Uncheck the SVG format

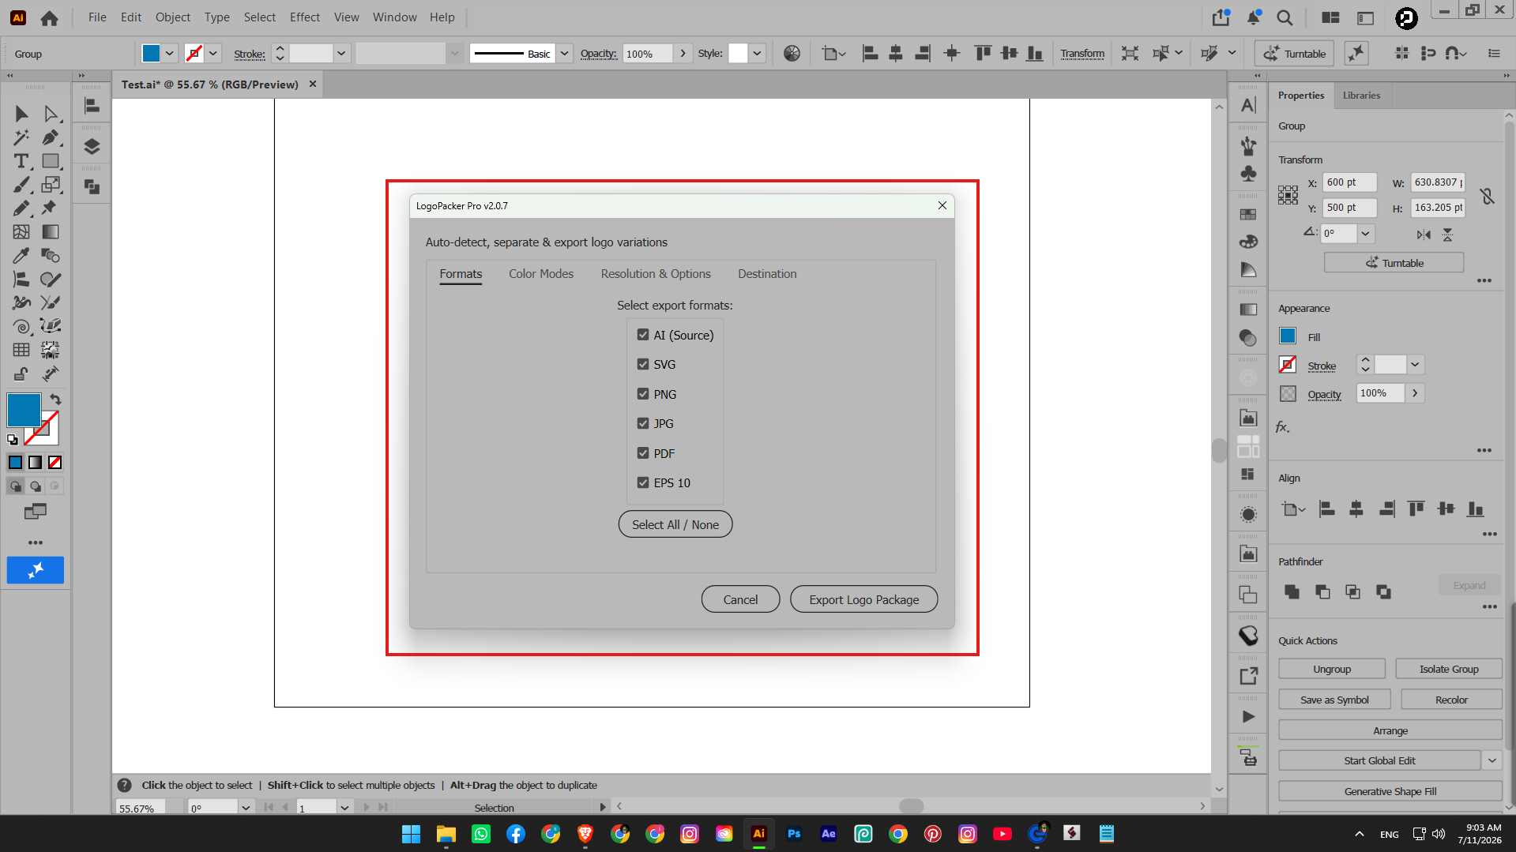pos(643,364)
